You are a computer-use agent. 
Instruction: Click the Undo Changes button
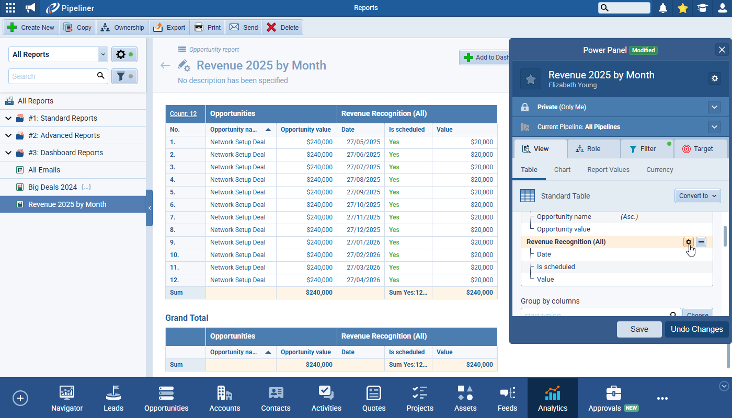pos(696,329)
